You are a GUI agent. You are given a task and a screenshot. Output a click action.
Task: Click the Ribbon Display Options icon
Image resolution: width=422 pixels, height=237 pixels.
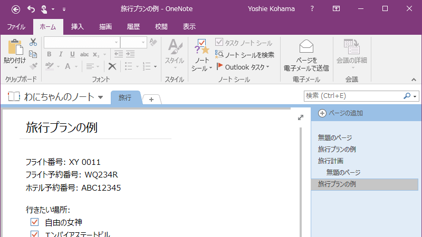pos(336,8)
